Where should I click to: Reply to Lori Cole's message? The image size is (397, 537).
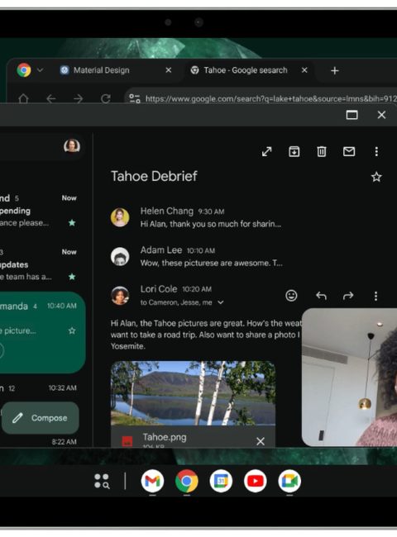(321, 296)
